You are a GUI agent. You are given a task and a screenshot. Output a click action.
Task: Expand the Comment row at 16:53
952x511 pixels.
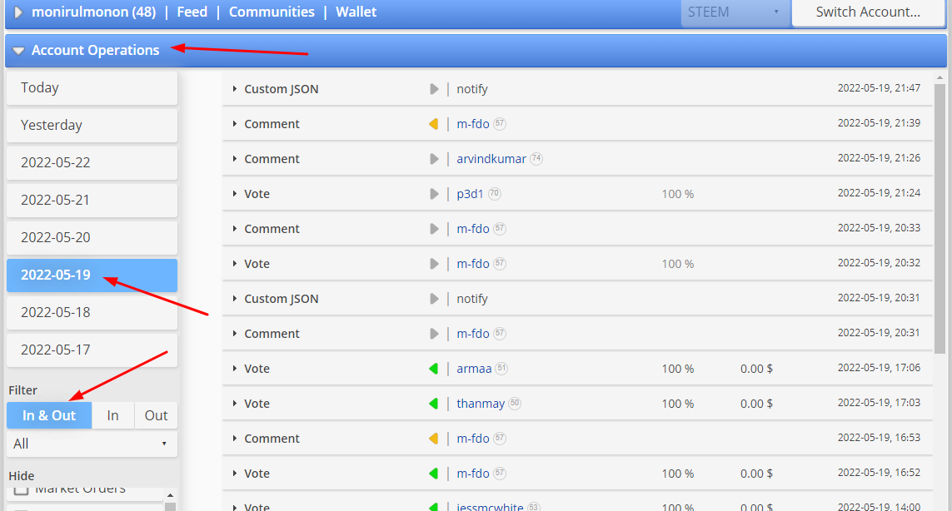coord(234,439)
